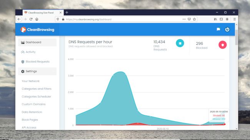The width and height of the screenshot is (250, 140).
Task: Open Your Network settings link
Action: pyautogui.click(x=30, y=81)
